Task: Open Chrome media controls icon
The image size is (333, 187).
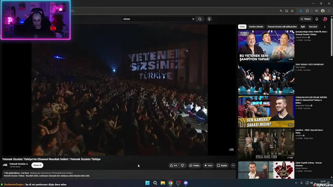Action: point(316,11)
